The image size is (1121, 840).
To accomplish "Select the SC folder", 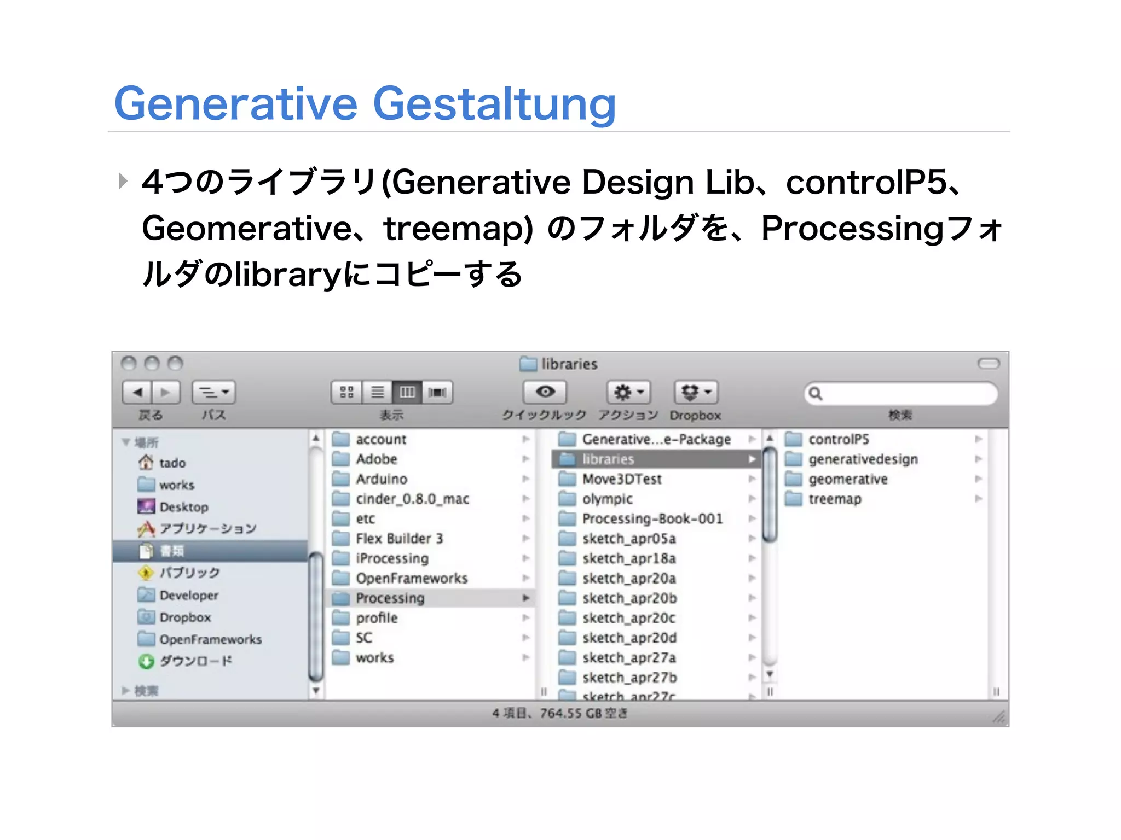I will [x=430, y=638].
